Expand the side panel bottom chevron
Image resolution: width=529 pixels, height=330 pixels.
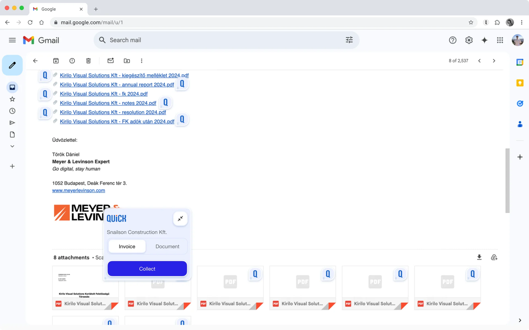520,320
